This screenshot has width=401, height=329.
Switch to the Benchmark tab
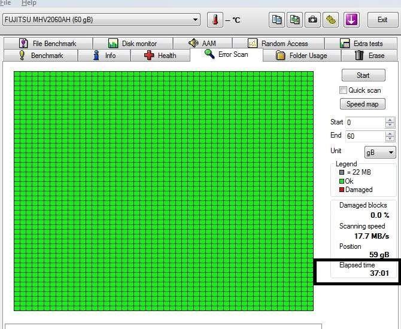41,56
